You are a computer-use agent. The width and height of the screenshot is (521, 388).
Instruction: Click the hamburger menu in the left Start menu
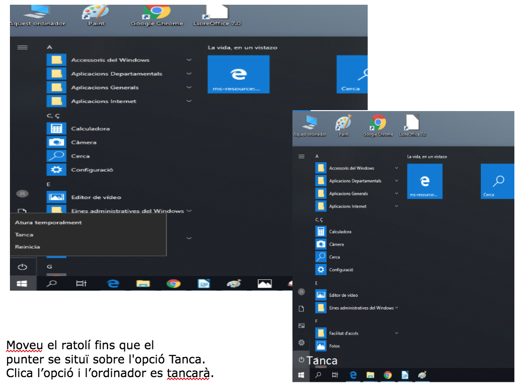22,47
